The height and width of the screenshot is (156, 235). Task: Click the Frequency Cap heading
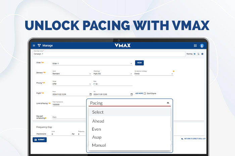coord(44,127)
